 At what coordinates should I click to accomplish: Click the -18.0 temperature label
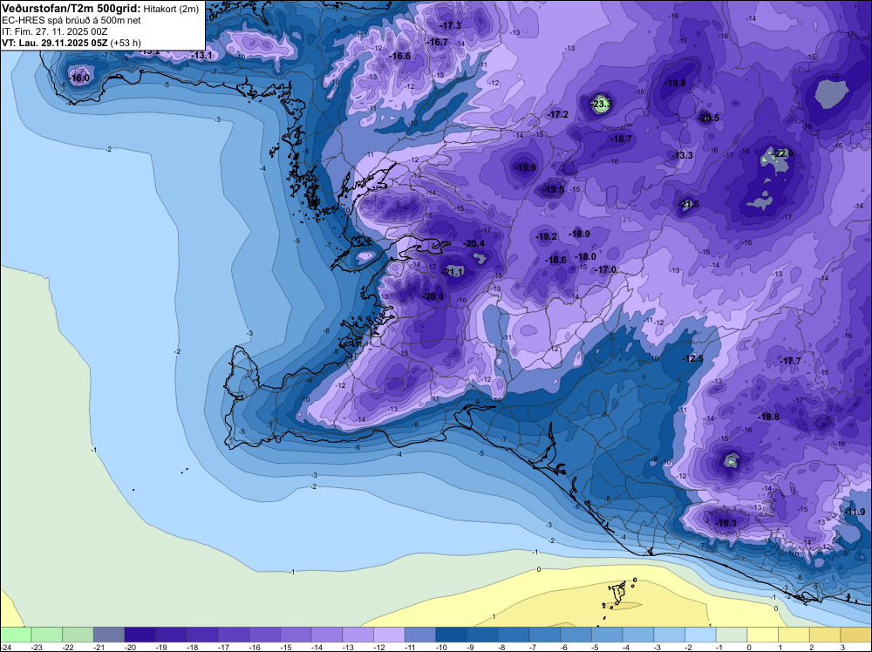586,257
